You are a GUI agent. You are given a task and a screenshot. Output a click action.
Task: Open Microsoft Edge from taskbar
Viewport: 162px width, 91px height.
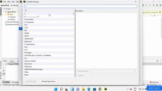tap(89, 89)
